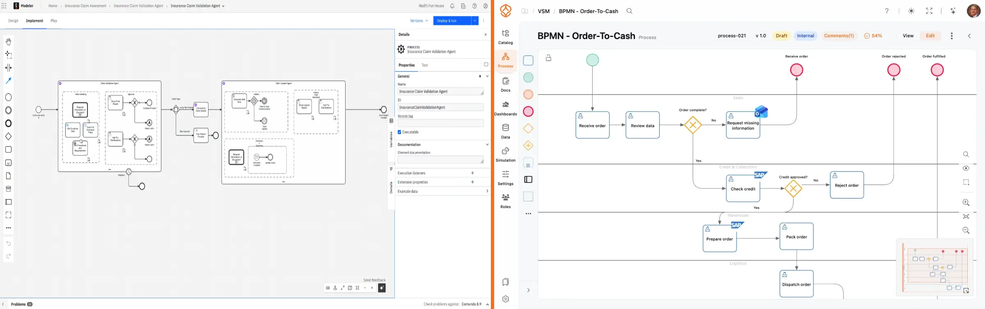Switch to the Design tab
This screenshot has width=985, height=309.
(x=13, y=21)
